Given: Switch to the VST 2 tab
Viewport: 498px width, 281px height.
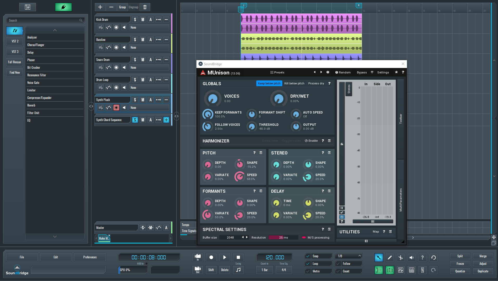Looking at the screenshot, I should [x=15, y=41].
